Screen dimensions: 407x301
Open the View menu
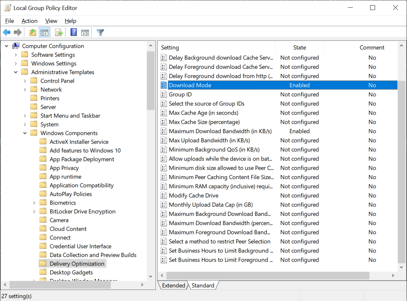tap(51, 21)
